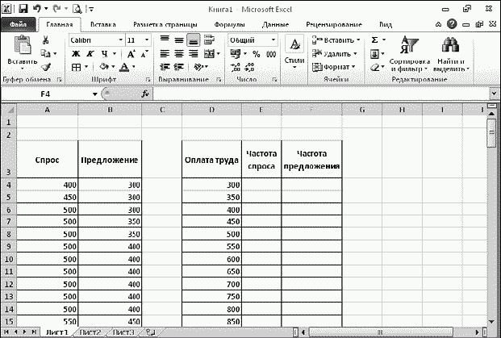Open the font name Calibri dropdown
The width and height of the screenshot is (501, 338).
121,40
